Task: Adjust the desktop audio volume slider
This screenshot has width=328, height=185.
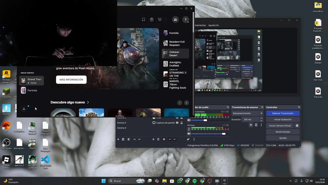Action: [205, 120]
